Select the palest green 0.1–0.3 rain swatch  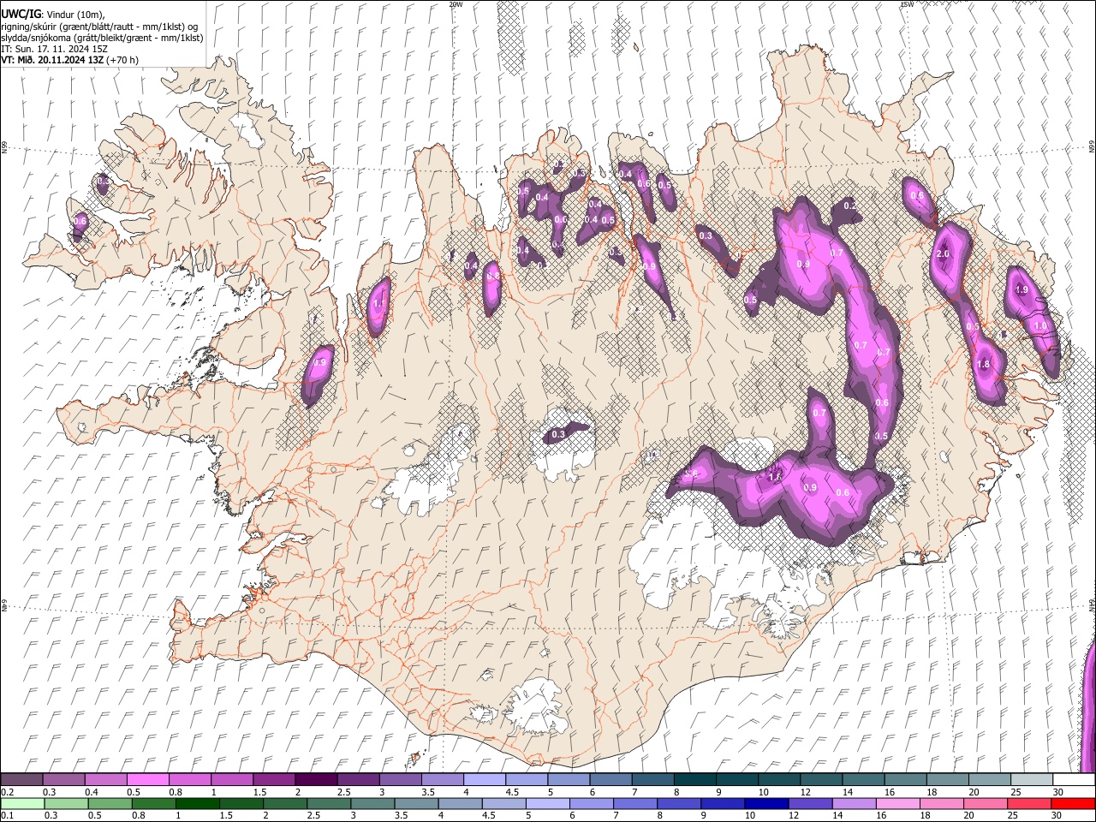coord(21,803)
